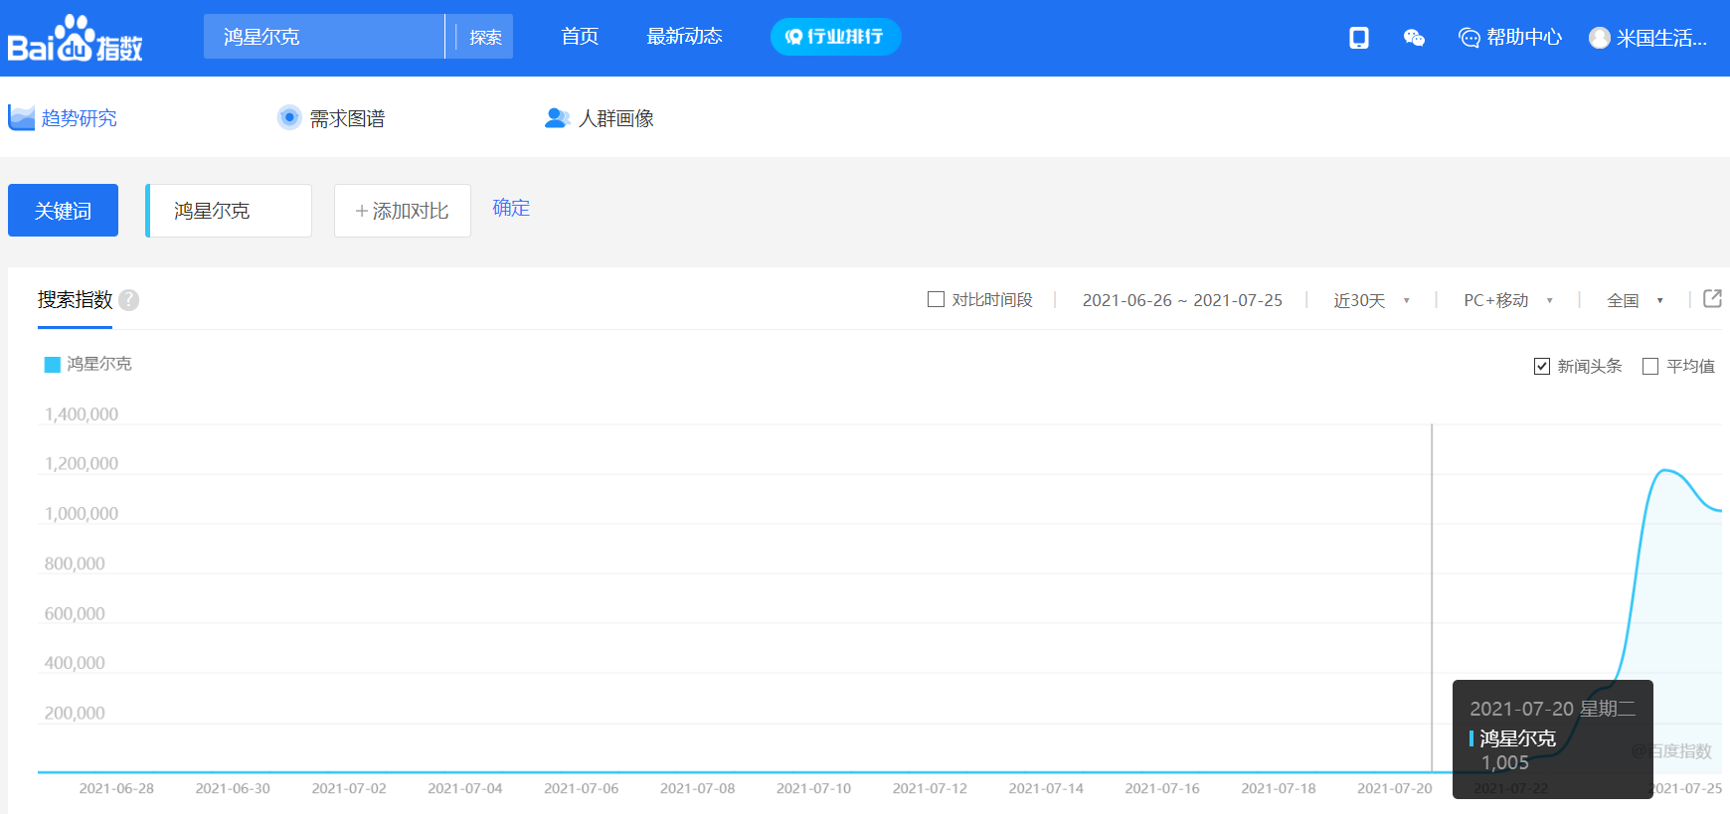Click the 1,400,000 axis value

click(82, 414)
